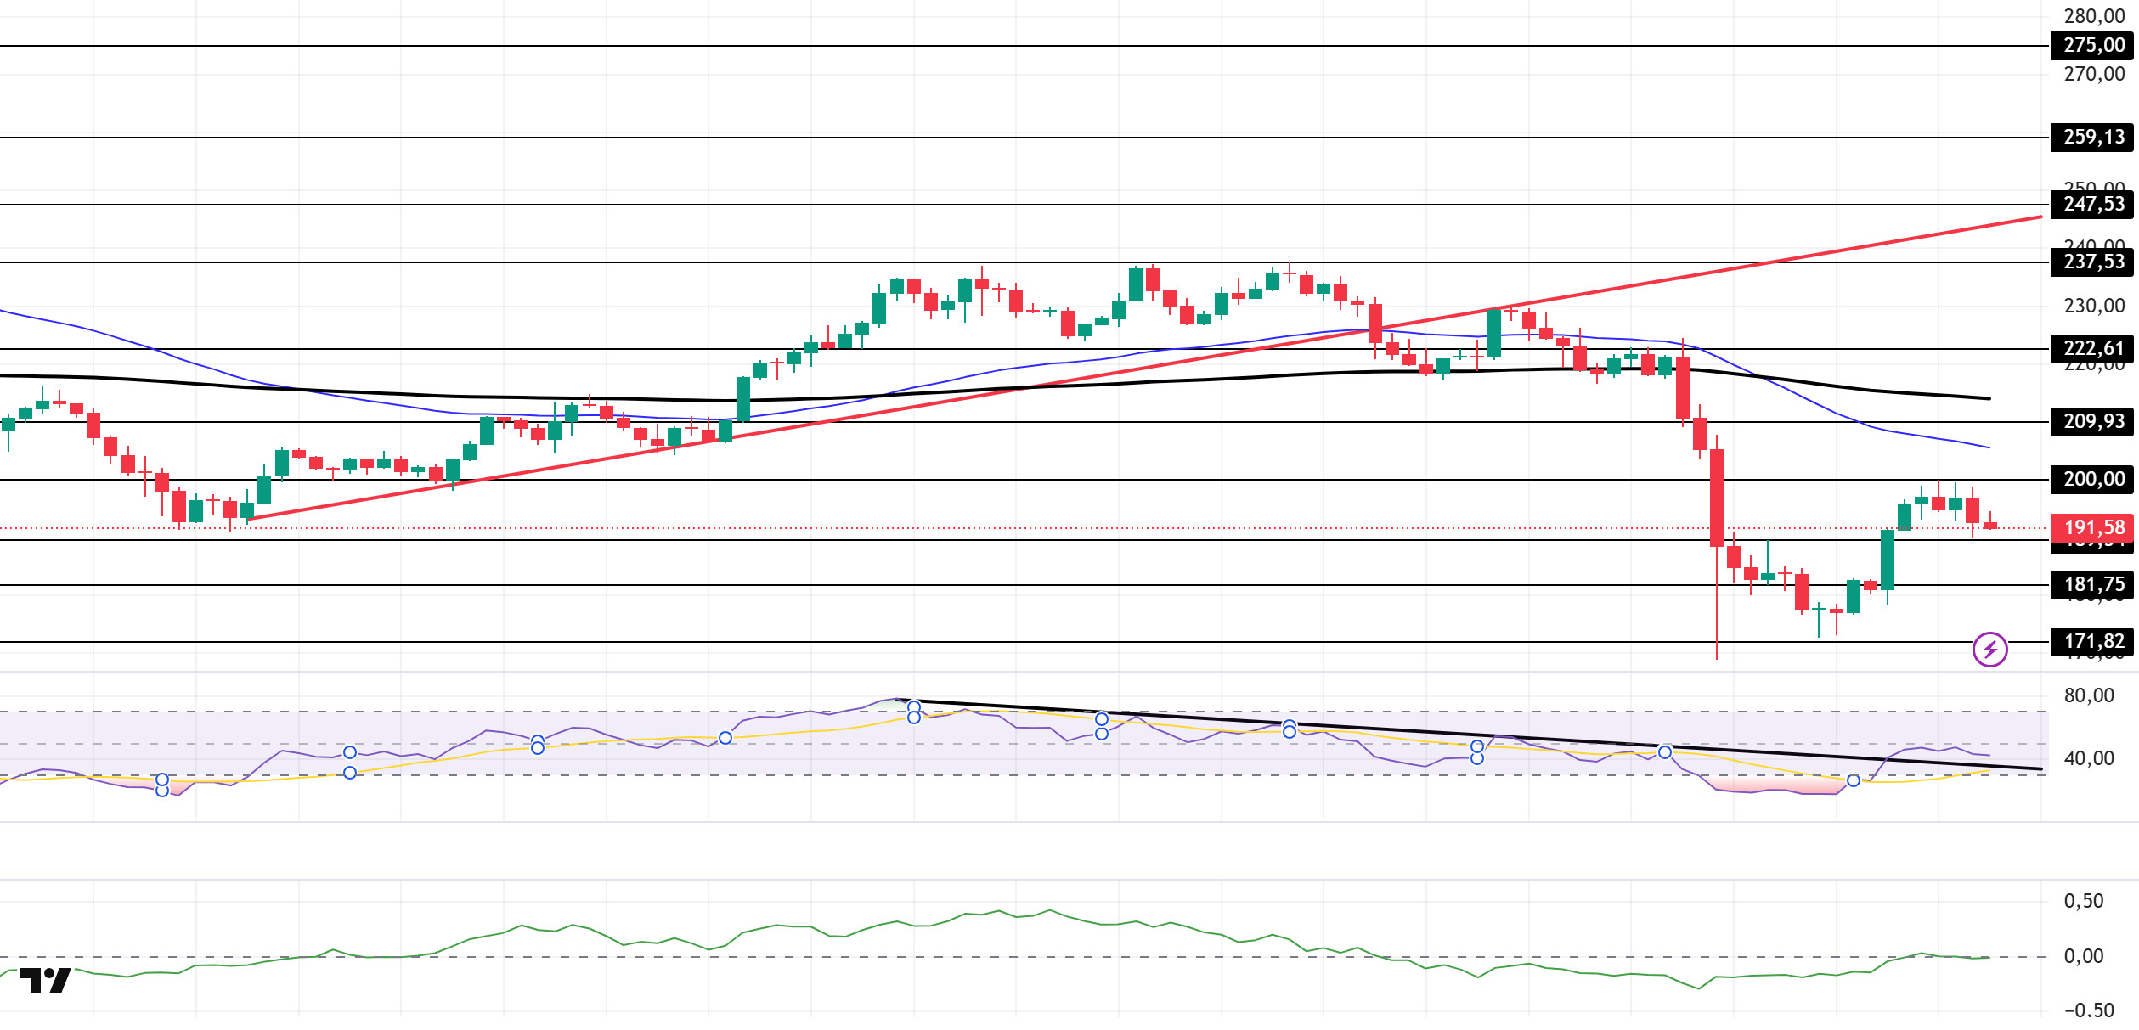Click the -0,50 oscillator scale label
The width and height of the screenshot is (2139, 1030).
2089,1010
